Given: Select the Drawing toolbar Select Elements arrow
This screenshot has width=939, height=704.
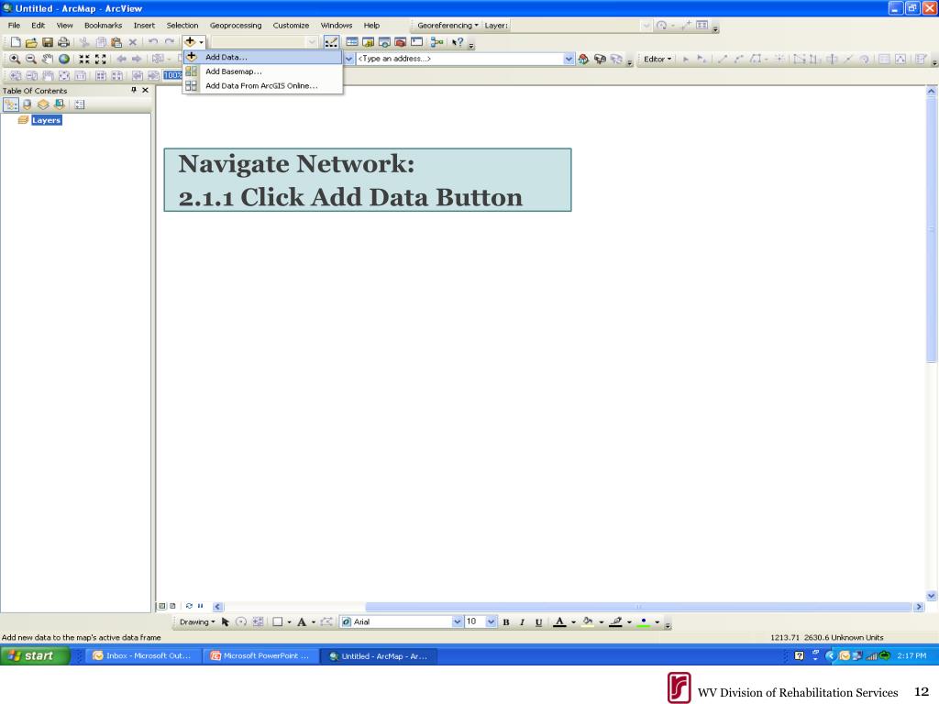Looking at the screenshot, I should (x=226, y=622).
